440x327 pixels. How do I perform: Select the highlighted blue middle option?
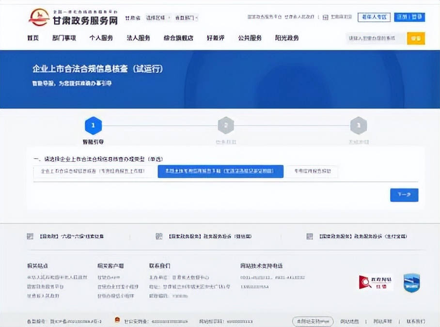point(220,172)
